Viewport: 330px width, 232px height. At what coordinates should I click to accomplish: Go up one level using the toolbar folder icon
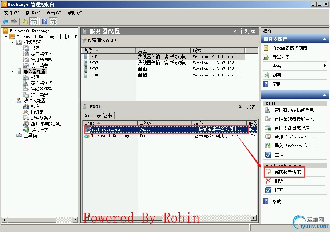(x=25, y=21)
